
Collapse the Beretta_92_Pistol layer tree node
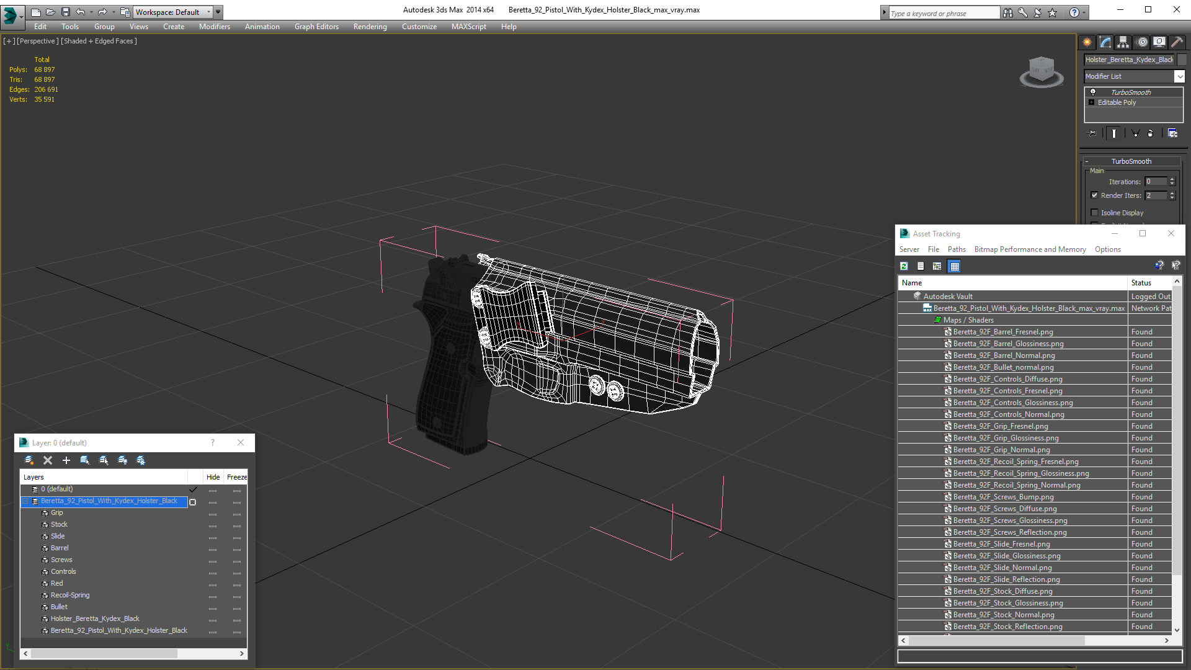coord(25,501)
